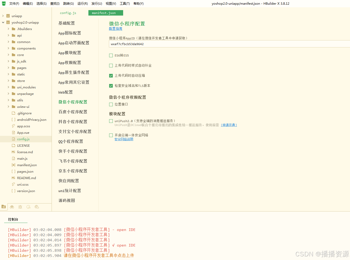The image size is (350, 260).
Task: Open 源码视图 section
Action: (x=67, y=201)
